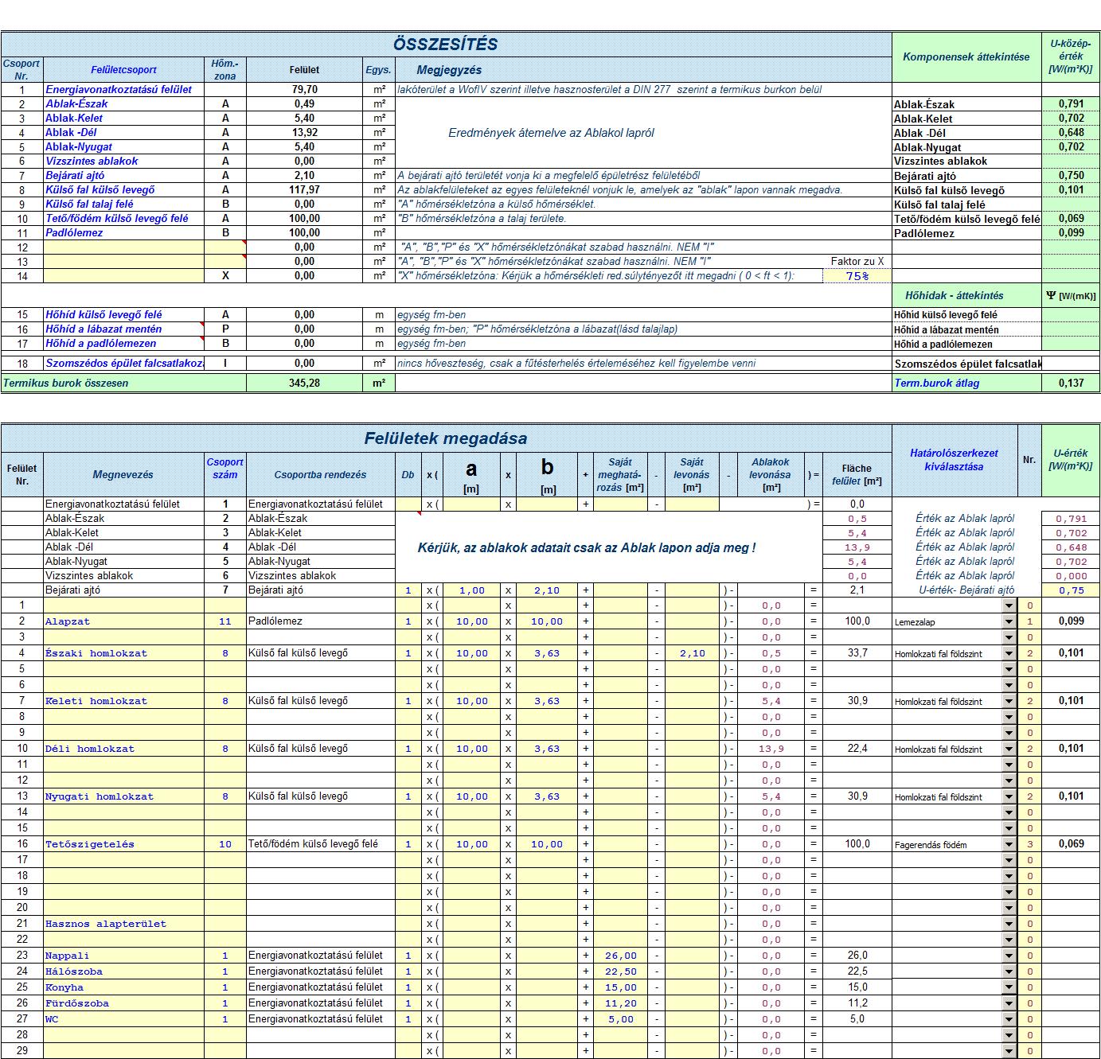Image resolution: width=1101 pixels, height=1059 pixels.
Task: Expand the Fagerendás födém dropdown
Action: pyautogui.click(x=1009, y=844)
